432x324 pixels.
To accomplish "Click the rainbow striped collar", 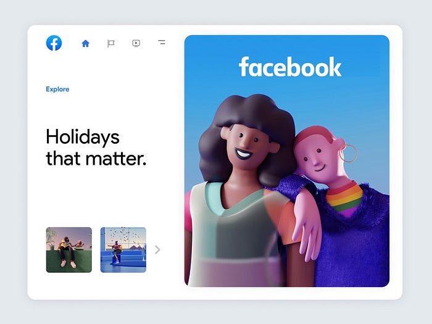I will point(344,197).
